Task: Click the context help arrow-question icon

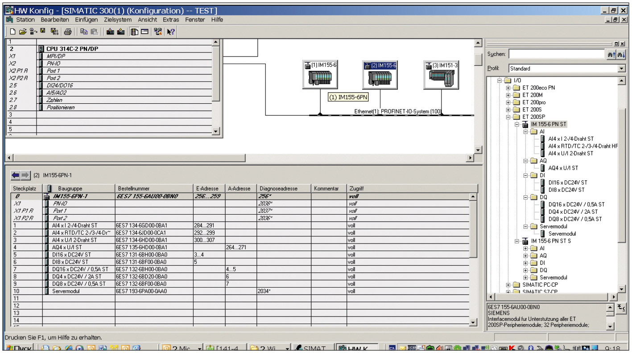Action: tap(171, 31)
